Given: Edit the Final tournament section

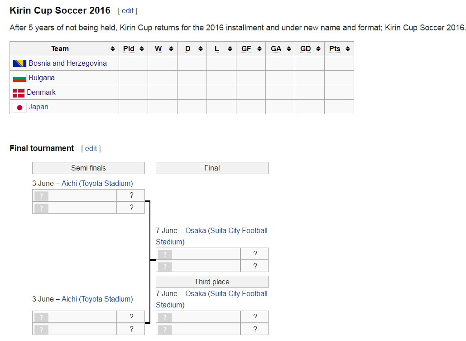Looking at the screenshot, I should point(91,148).
